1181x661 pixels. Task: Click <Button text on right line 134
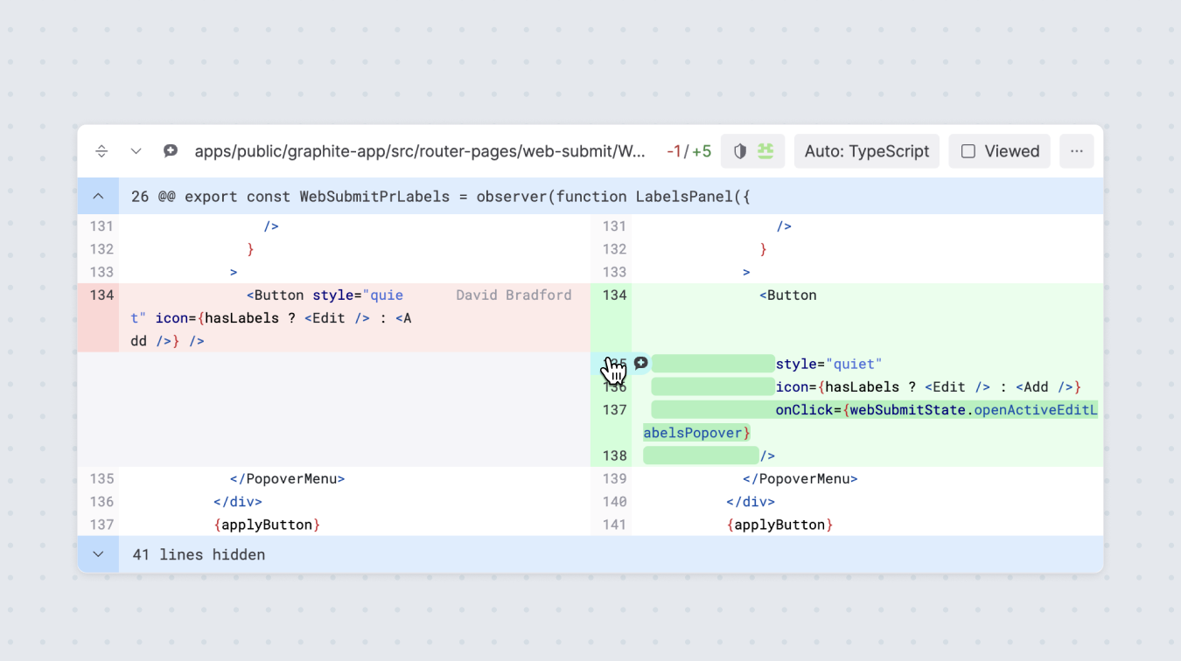(788, 296)
